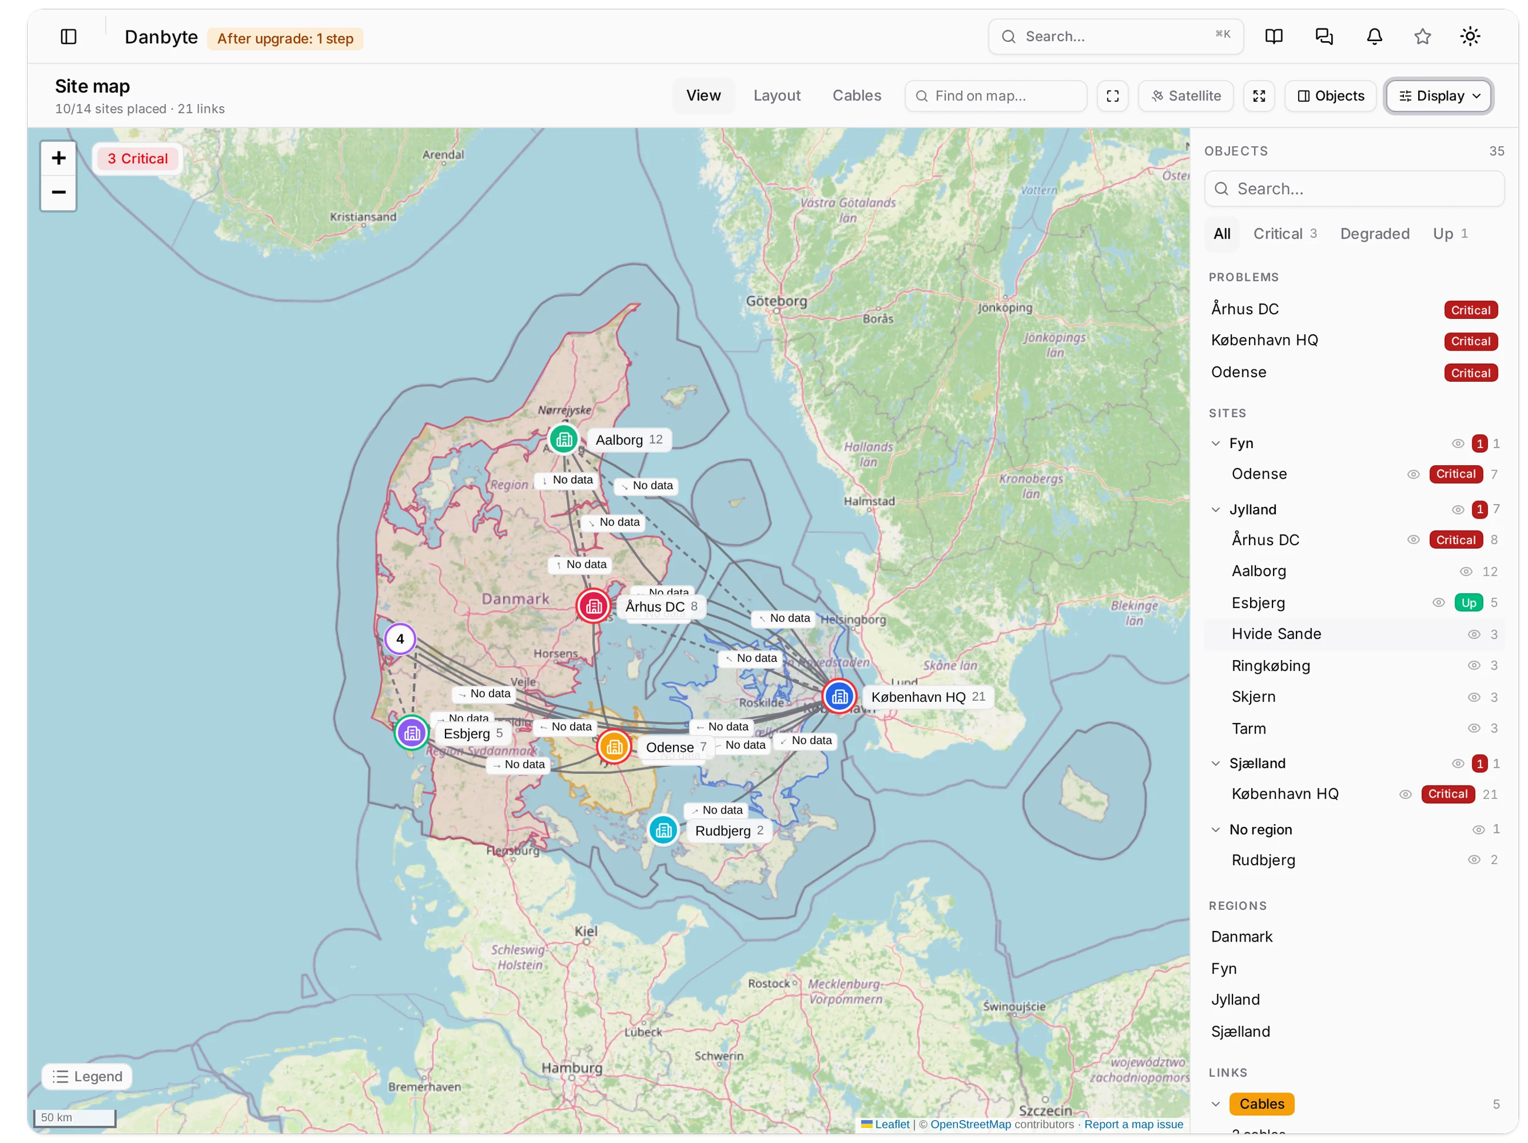1528x1143 pixels.
Task: Collapse the Sjælland site group
Action: (1216, 763)
